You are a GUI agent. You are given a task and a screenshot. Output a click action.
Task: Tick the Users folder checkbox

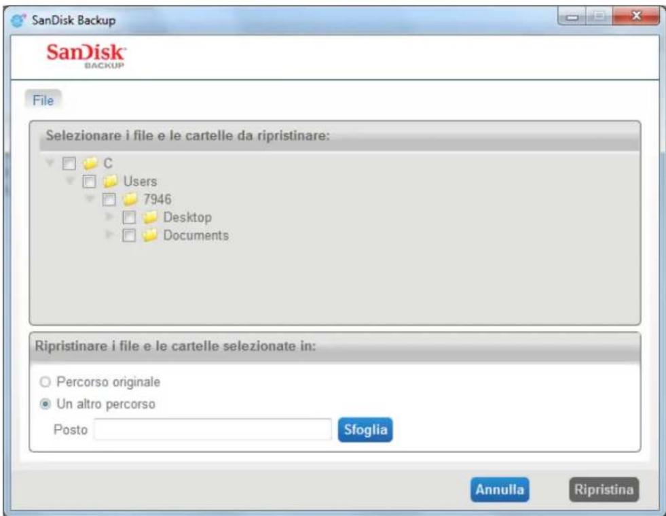[x=89, y=182]
